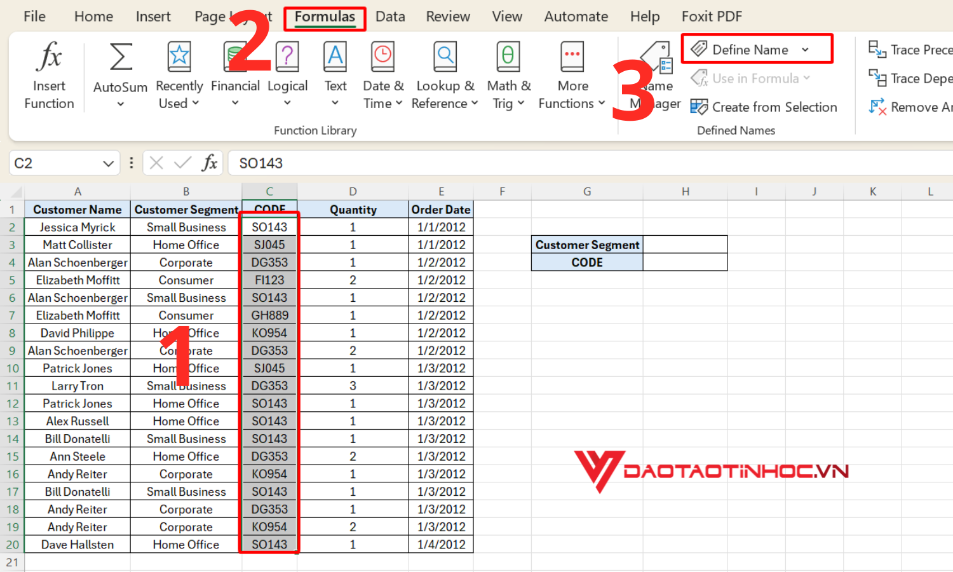Image resolution: width=953 pixels, height=572 pixels.
Task: Open the Help tab
Action: 645,17
